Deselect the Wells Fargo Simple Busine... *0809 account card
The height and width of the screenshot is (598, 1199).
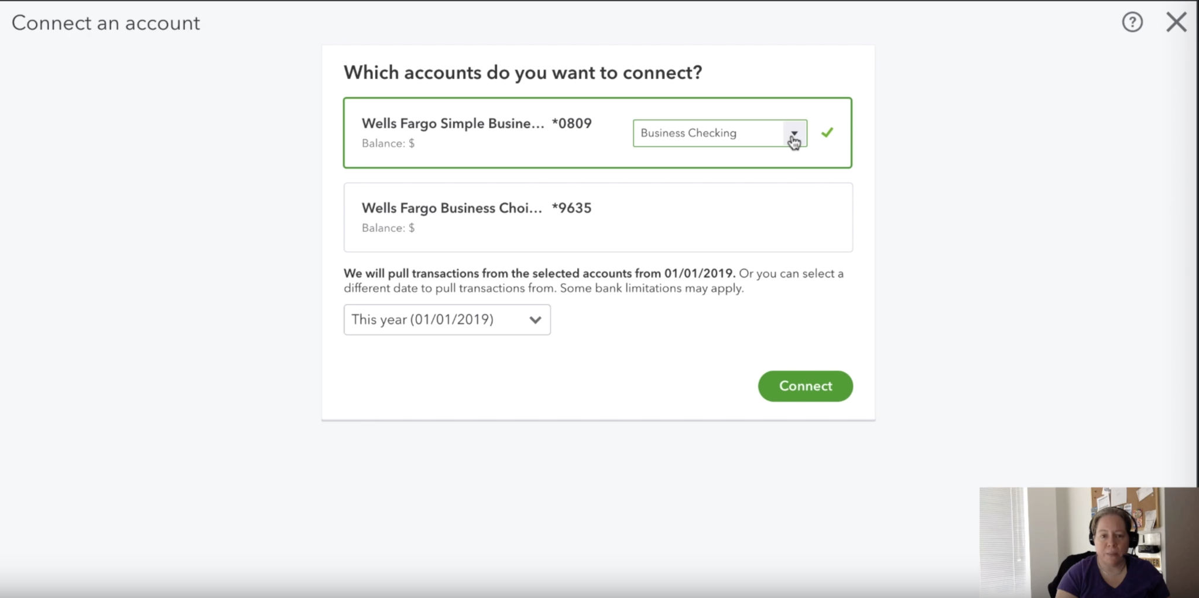point(598,133)
